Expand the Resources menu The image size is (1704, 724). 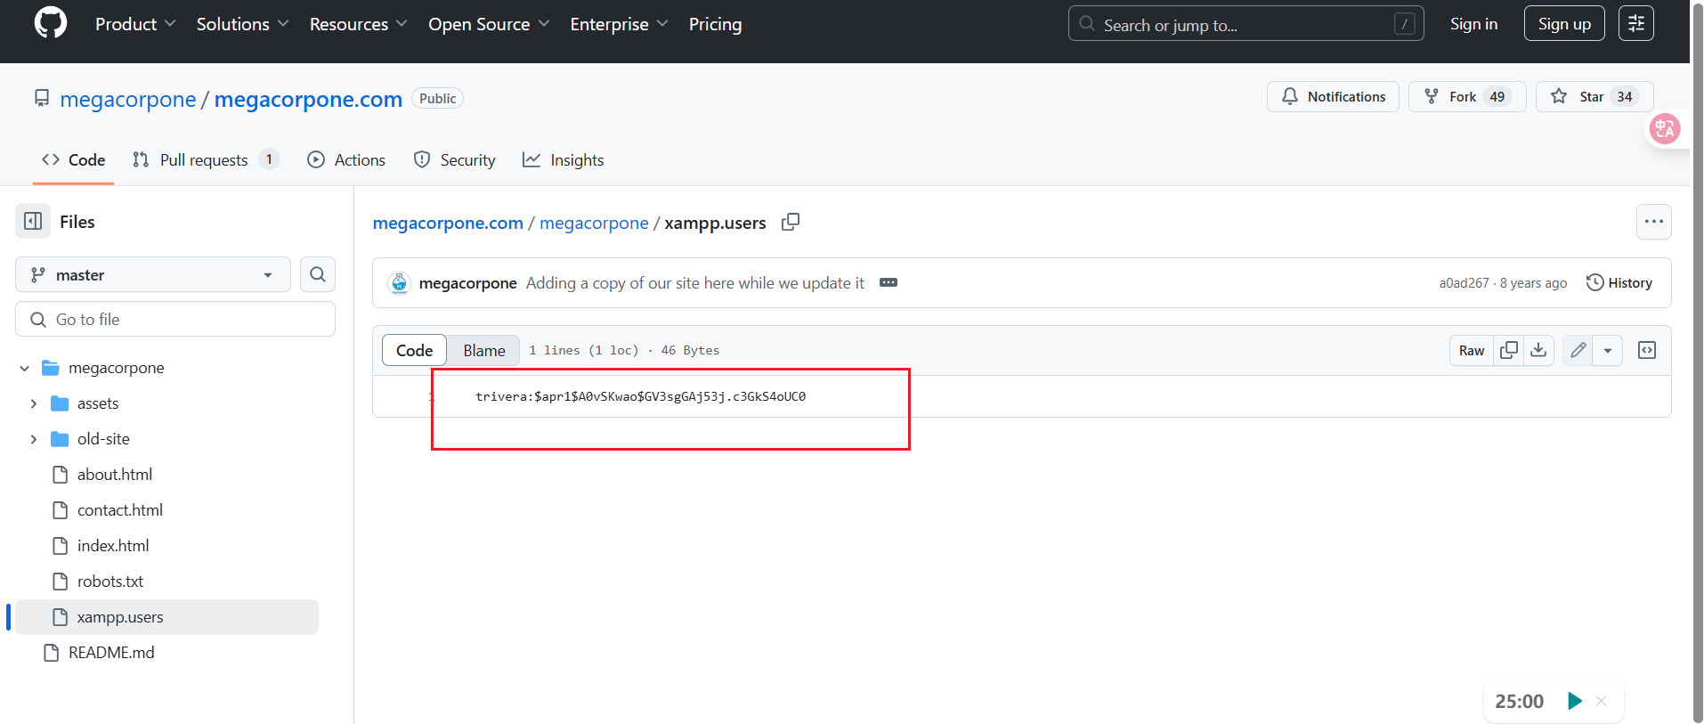click(x=358, y=24)
